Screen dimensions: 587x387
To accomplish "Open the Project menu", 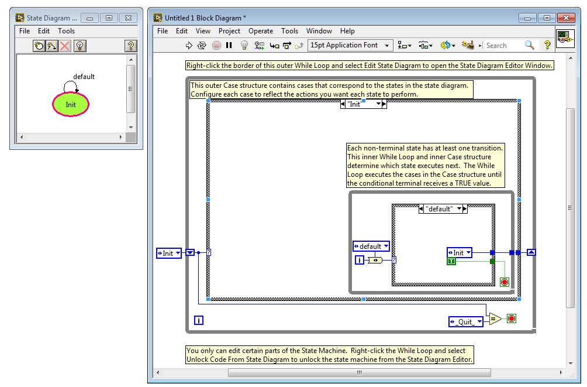I will click(x=229, y=31).
